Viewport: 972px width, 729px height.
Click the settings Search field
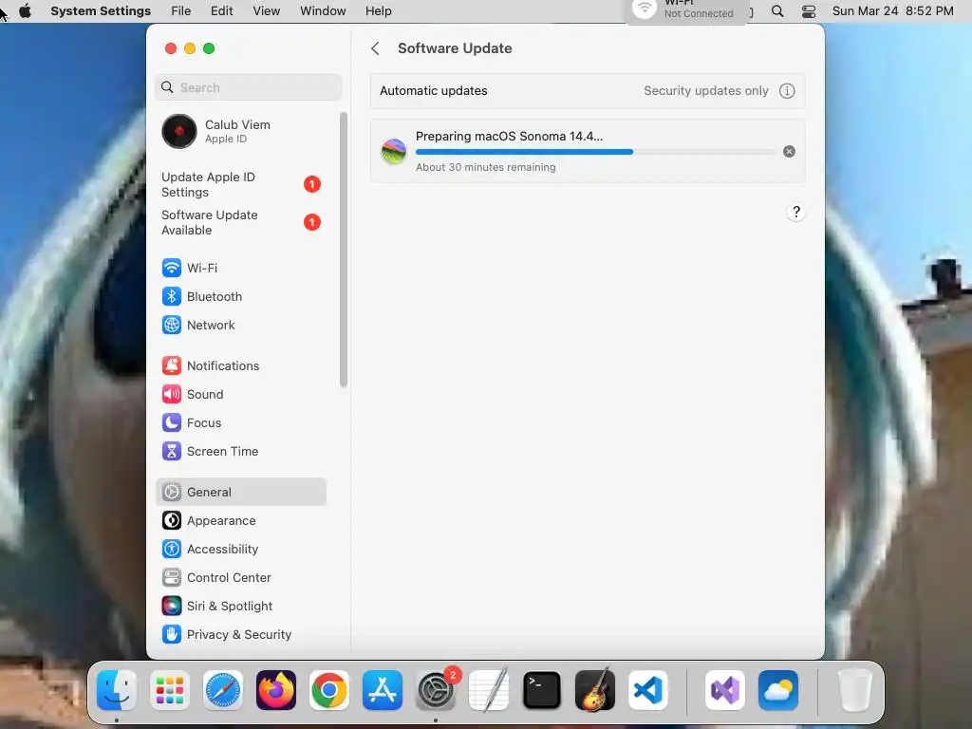(248, 87)
